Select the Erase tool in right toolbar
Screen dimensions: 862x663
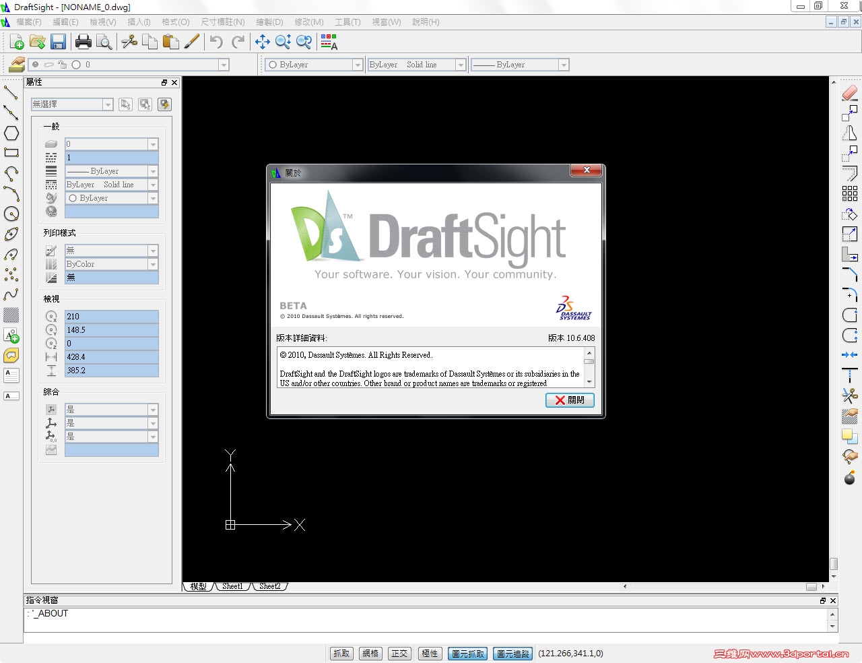pos(850,92)
